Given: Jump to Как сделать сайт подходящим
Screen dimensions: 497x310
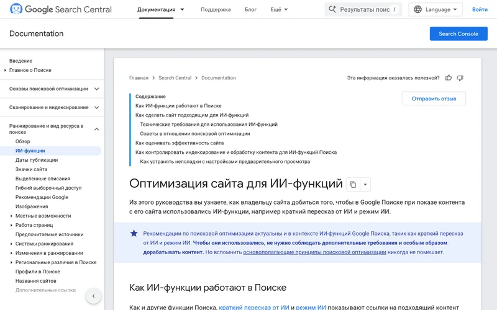Looking at the screenshot, I should coord(192,115).
